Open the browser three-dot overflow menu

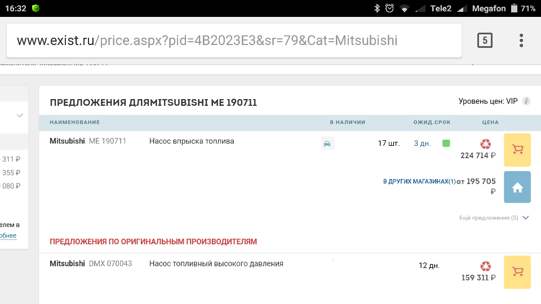[x=521, y=41]
